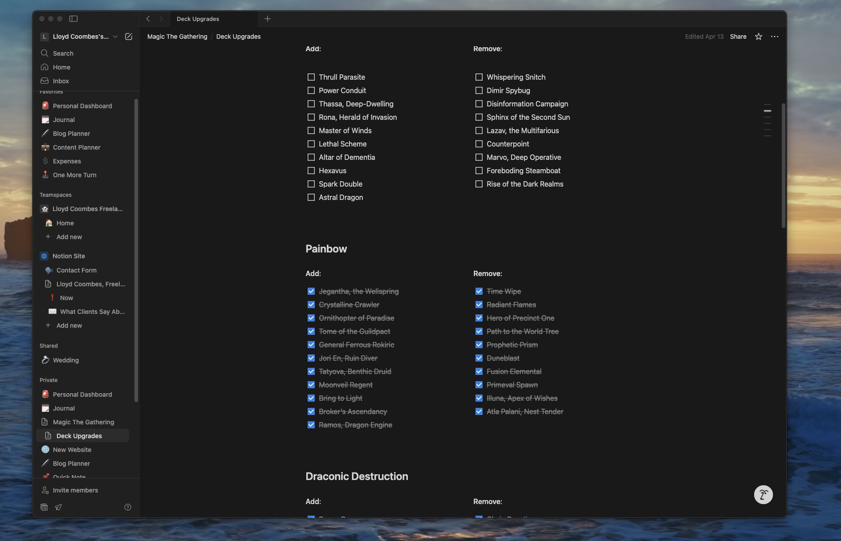Open Personal Dashboard from Favorites

[82, 106]
